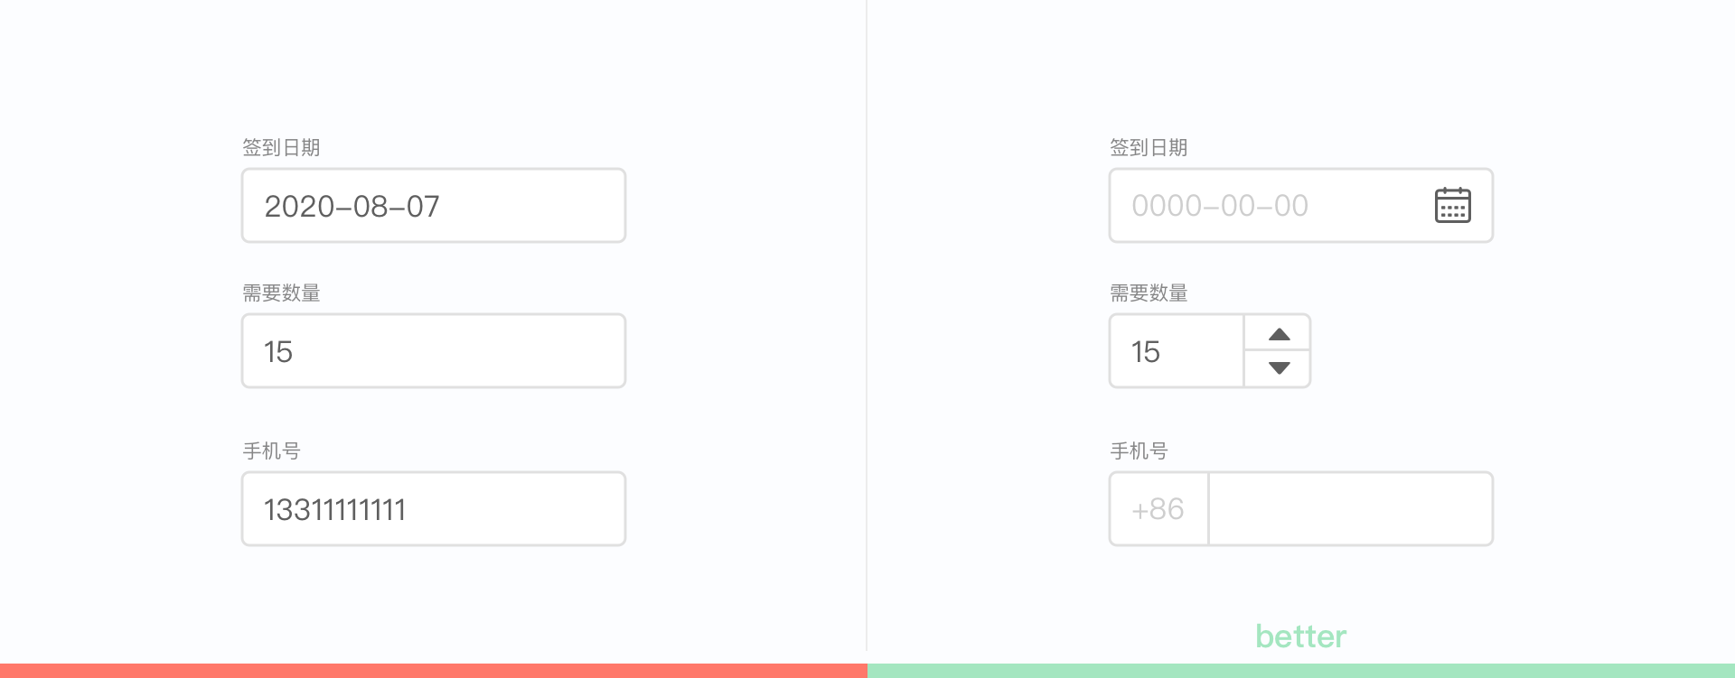The height and width of the screenshot is (678, 1735).
Task: Select the 签到日期 label above the 0000-00-00 placeholder
Action: tap(1149, 147)
